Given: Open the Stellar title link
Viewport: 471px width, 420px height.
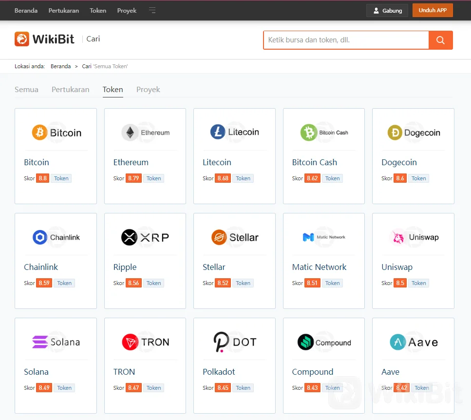Looking at the screenshot, I should 214,267.
